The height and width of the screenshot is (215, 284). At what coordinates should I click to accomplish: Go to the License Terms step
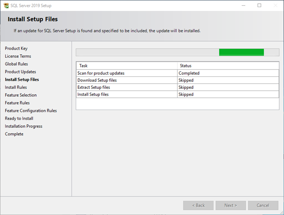(x=18, y=56)
